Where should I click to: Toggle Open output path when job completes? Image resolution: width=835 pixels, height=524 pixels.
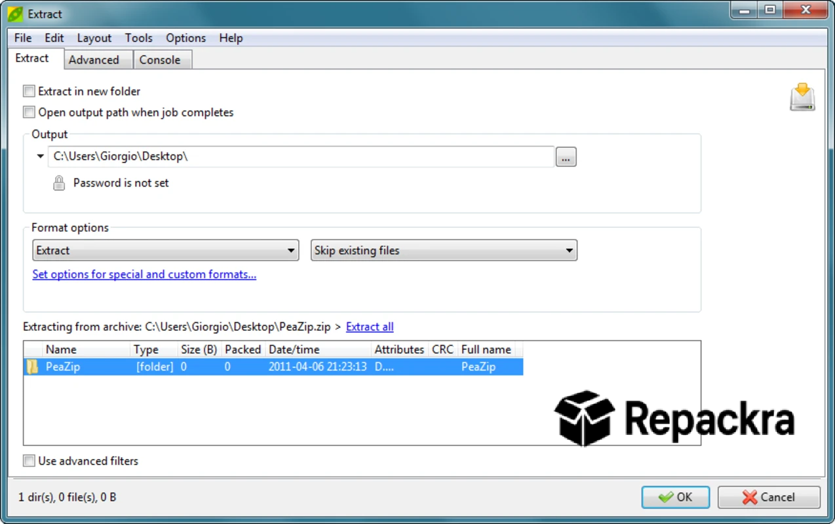[x=29, y=112]
